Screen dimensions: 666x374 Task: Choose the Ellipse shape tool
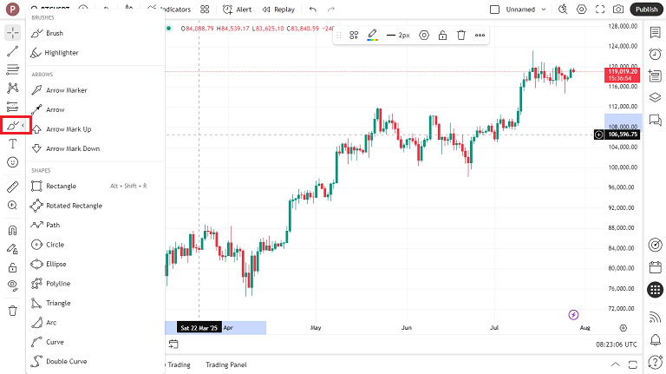(55, 264)
